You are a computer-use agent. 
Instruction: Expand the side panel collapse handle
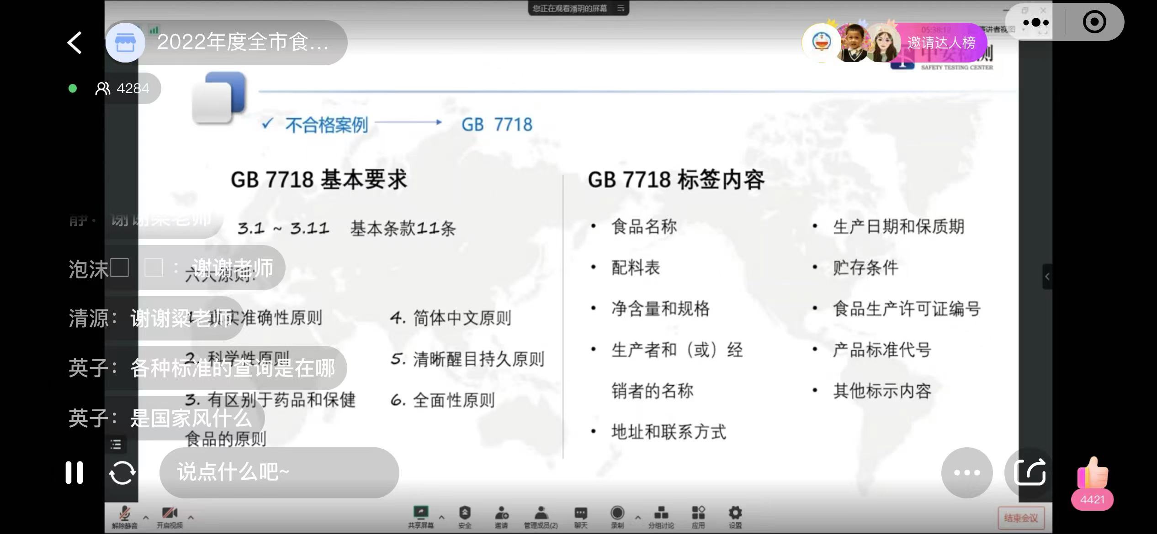(1047, 276)
